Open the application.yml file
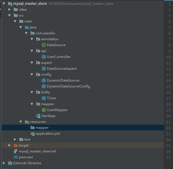 48,134
